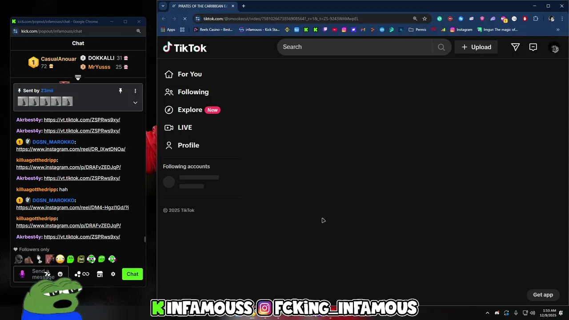The width and height of the screenshot is (569, 320).
Task: Open the instagram reel DM4-HgzI1Gd link
Action: point(72,208)
